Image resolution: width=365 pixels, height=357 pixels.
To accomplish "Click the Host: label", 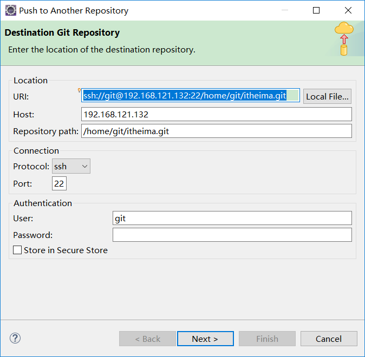I will pyautogui.click(x=24, y=115).
